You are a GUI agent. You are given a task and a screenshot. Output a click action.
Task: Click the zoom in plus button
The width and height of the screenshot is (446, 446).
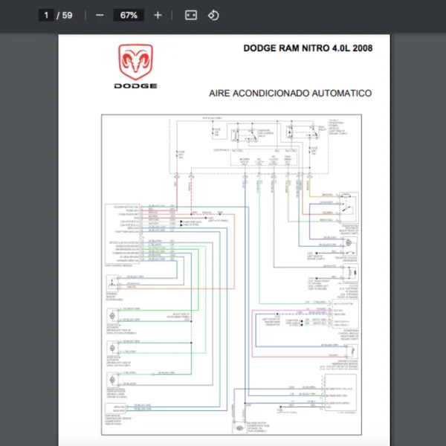click(x=158, y=15)
